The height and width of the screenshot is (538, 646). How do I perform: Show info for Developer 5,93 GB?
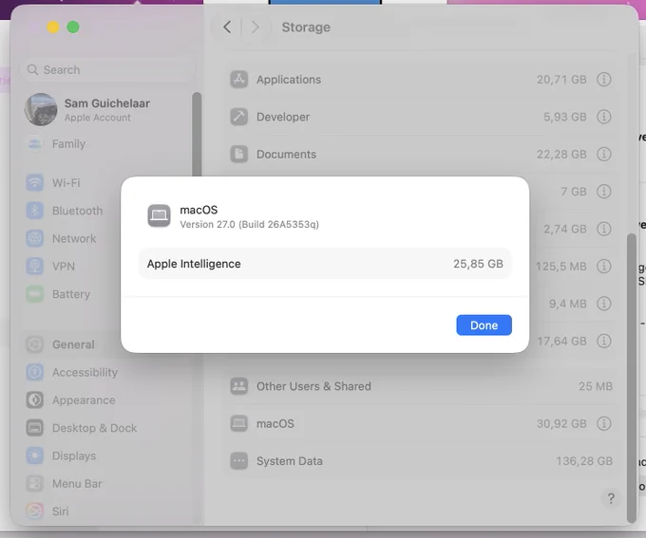[604, 117]
